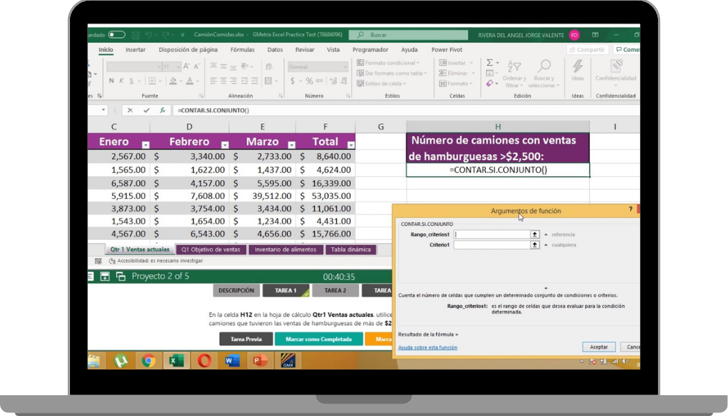Open the Ayuda sobre esta función link

coord(427,347)
